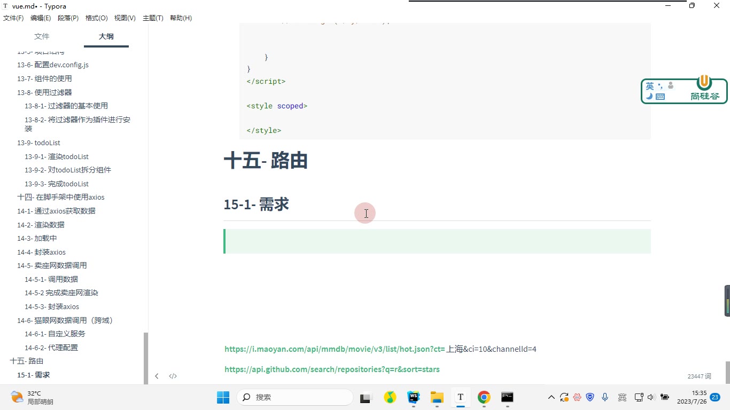Open the IME soft keyboard icon

point(661,97)
